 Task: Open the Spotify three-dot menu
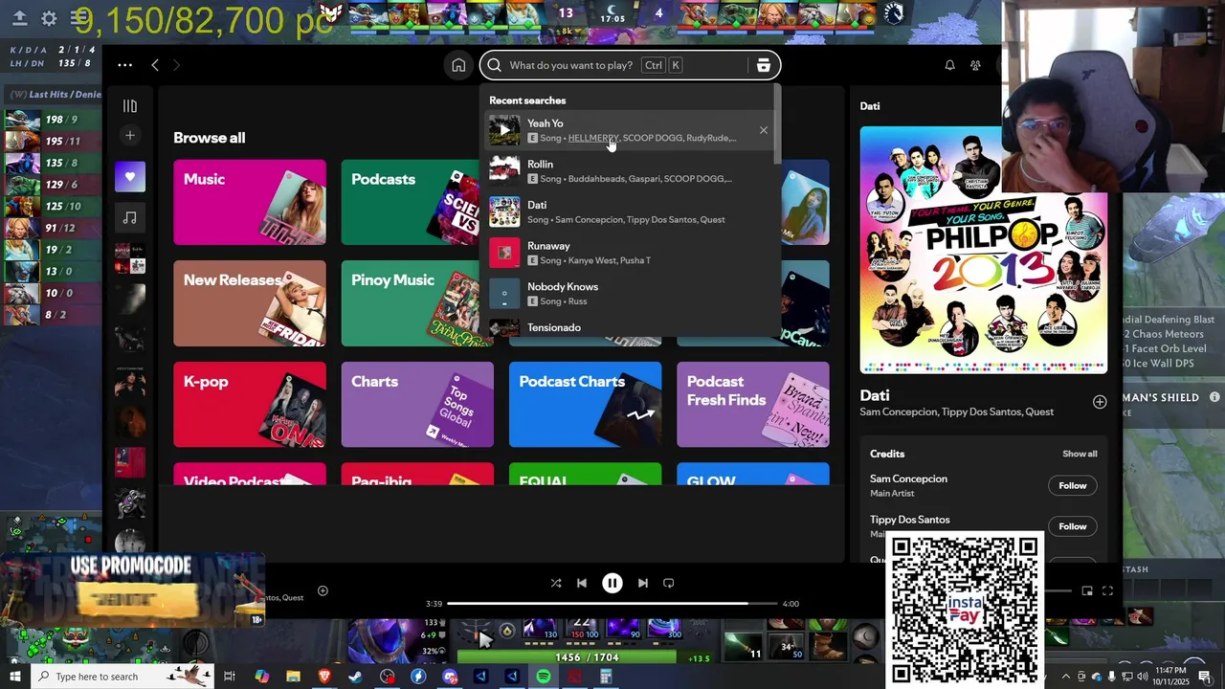point(124,65)
